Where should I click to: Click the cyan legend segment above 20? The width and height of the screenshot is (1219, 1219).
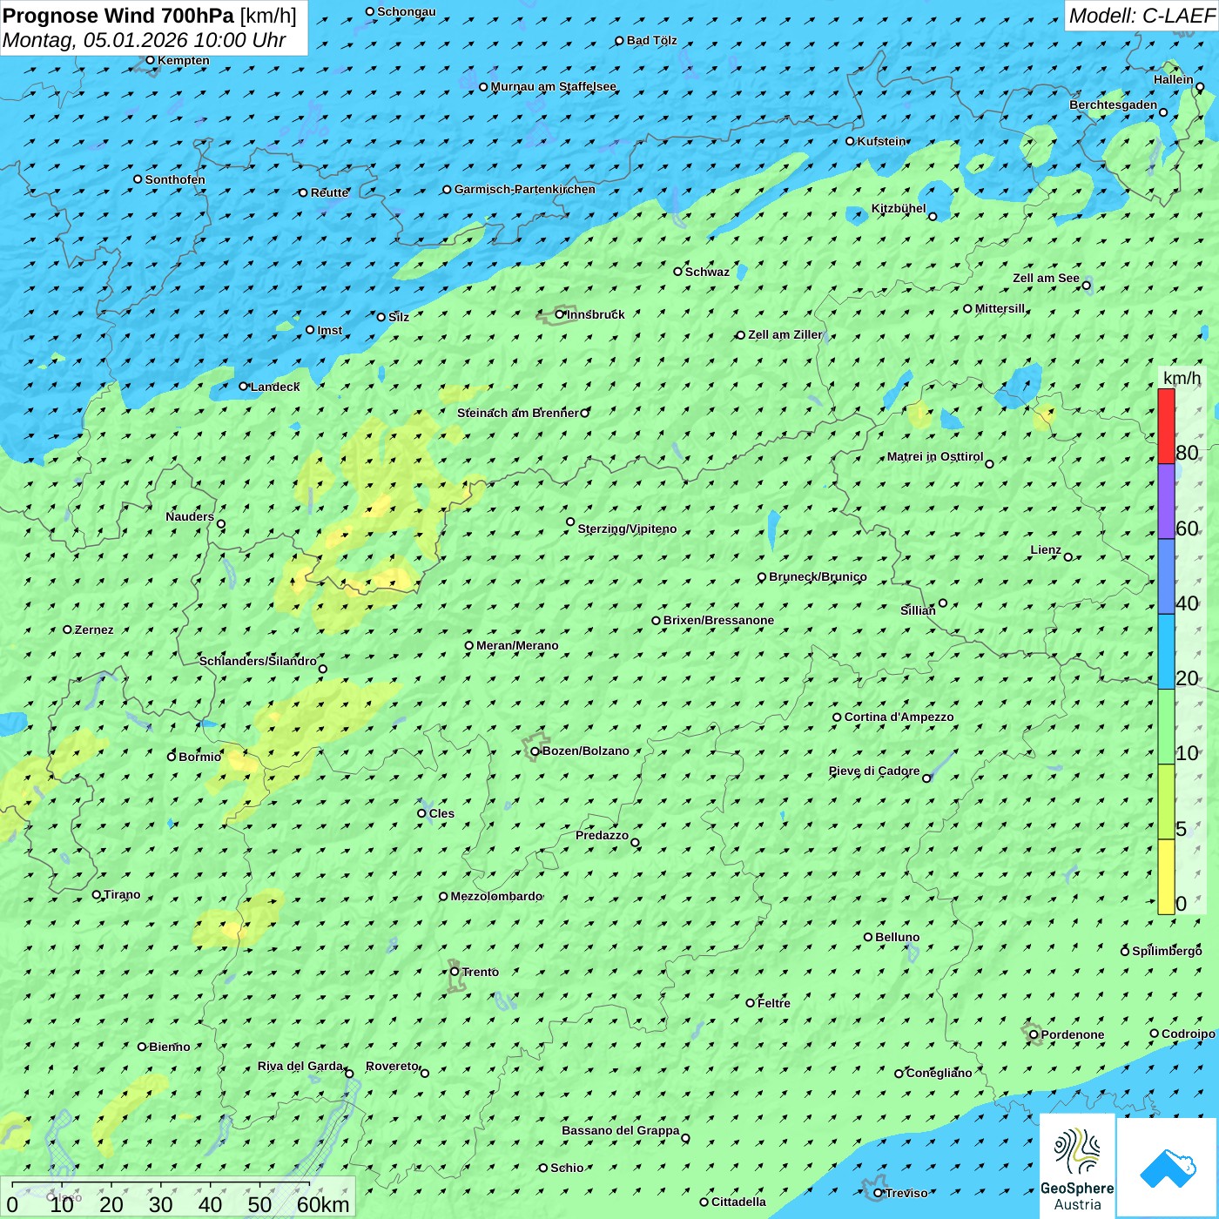point(1166,651)
